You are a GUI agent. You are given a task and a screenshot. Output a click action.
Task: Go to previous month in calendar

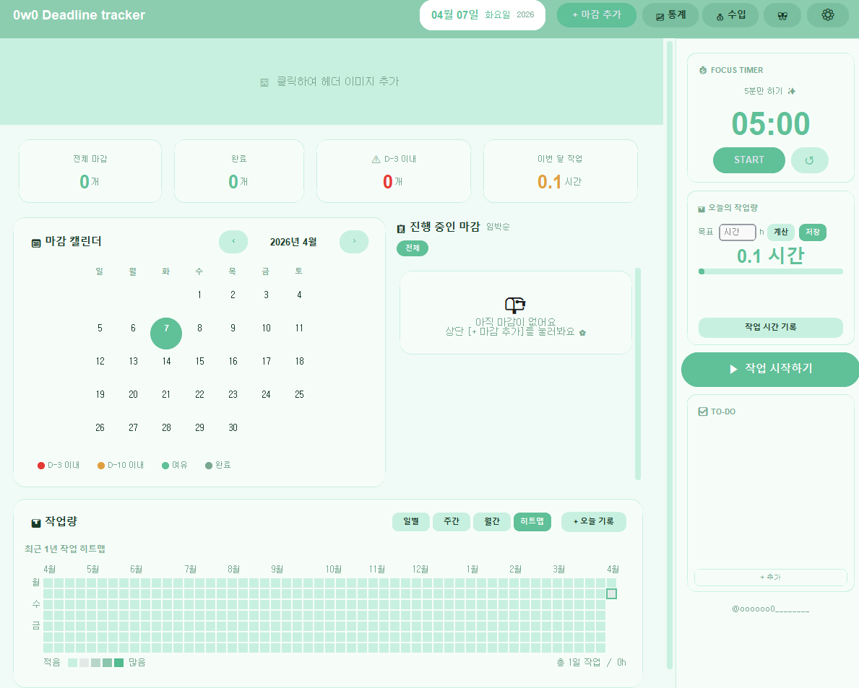(233, 241)
